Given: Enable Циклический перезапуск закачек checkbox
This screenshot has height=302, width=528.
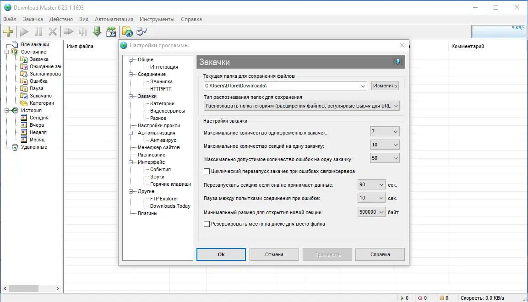Looking at the screenshot, I should pyautogui.click(x=207, y=172).
